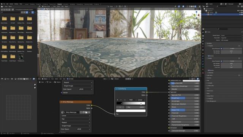Open Feature Set dropdown showing Supported

click(x=232, y=38)
